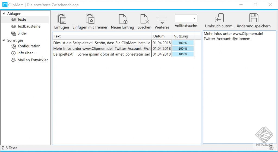Click into the text editor pane
The image size is (278, 152).
(239, 87)
